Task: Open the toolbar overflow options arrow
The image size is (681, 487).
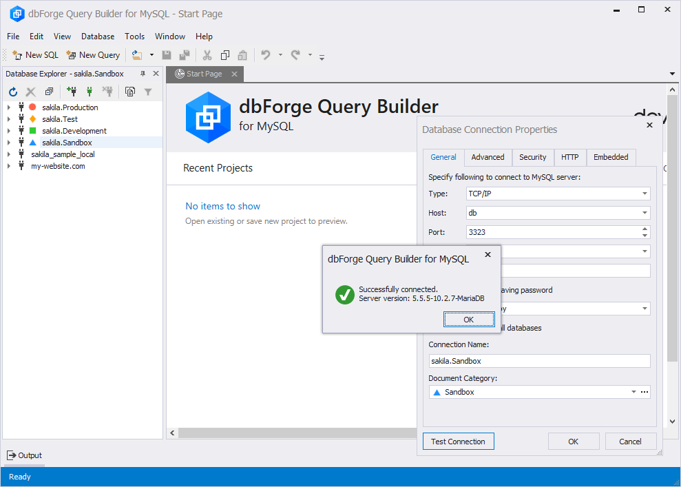Action: point(322,56)
